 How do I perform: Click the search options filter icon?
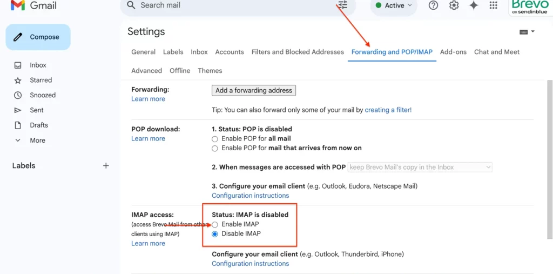click(x=342, y=4)
